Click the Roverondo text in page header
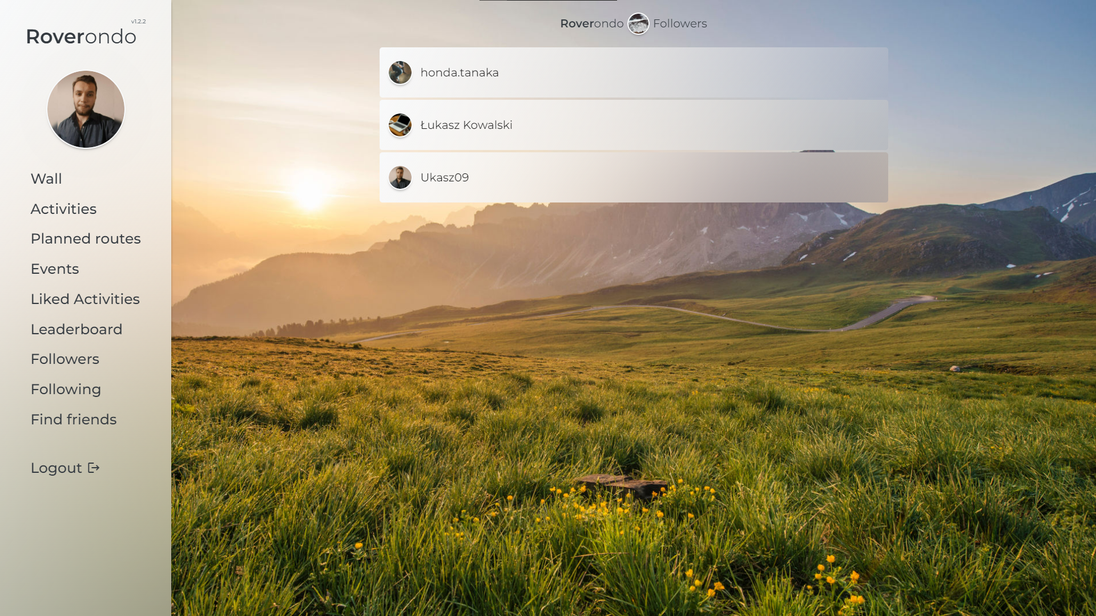The height and width of the screenshot is (616, 1096). [591, 24]
